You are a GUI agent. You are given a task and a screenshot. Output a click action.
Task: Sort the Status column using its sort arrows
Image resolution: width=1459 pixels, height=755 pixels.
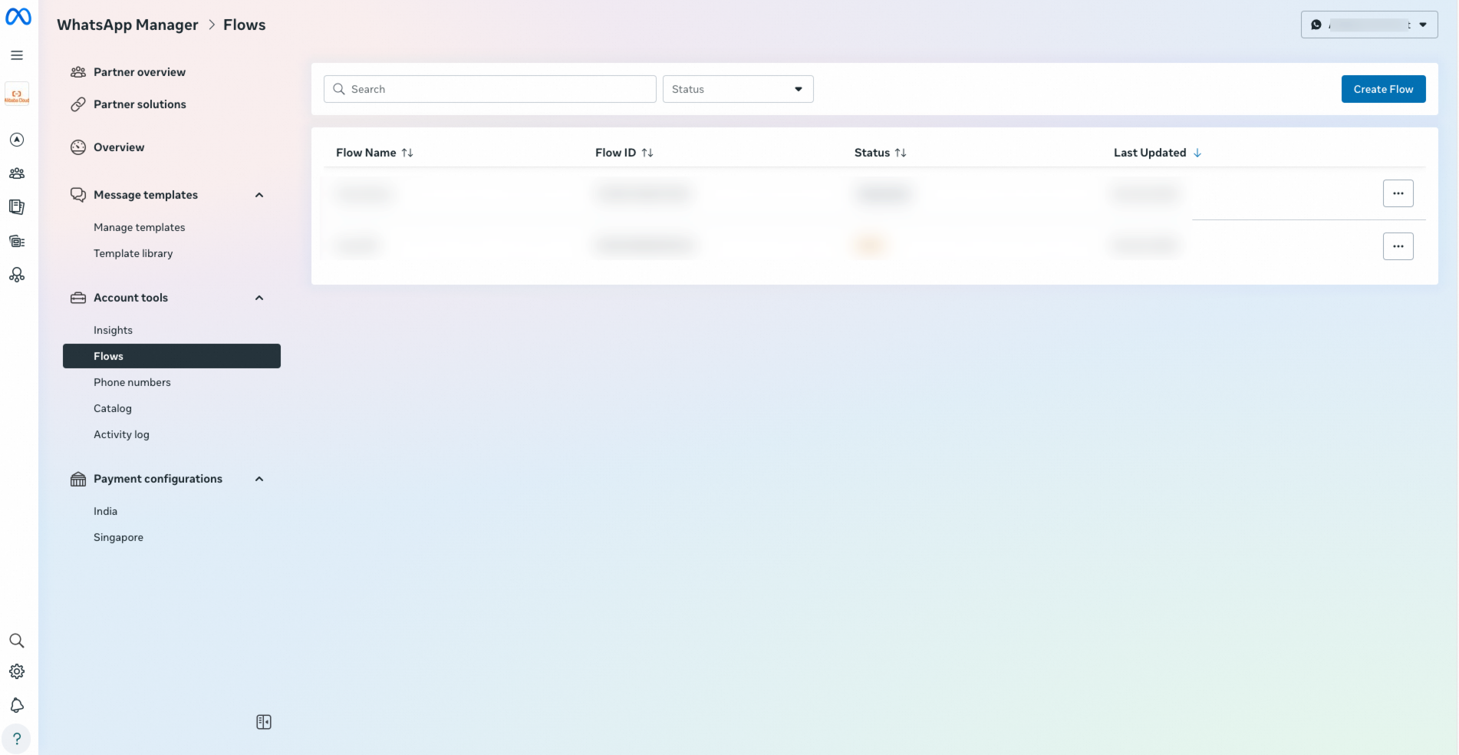click(901, 153)
